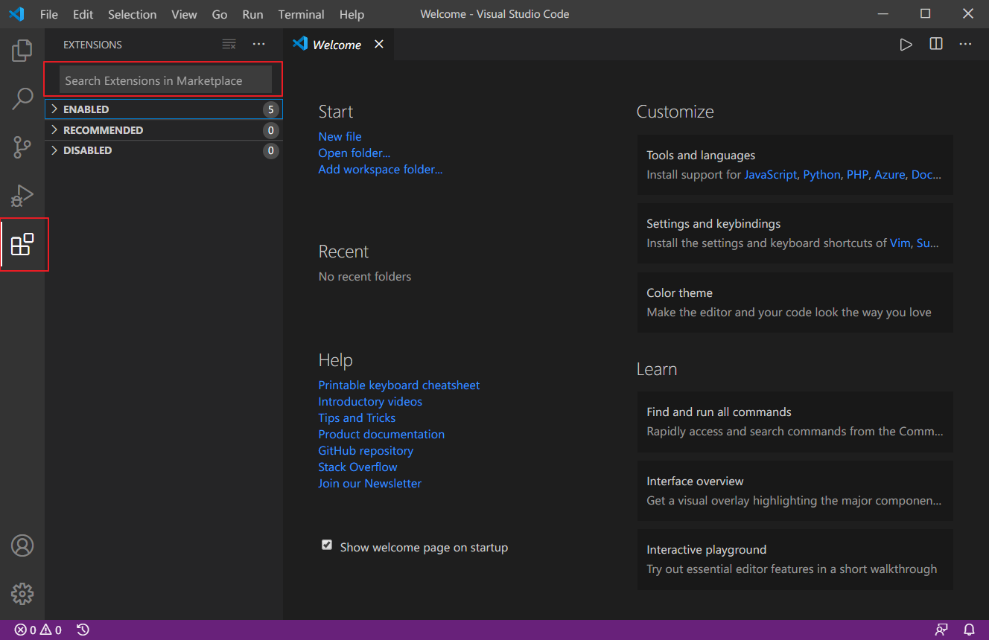
Task: Click the No recent folders text
Action: (365, 276)
